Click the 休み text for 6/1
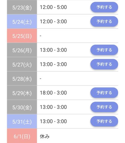The image size is (125, 143). (x=45, y=136)
